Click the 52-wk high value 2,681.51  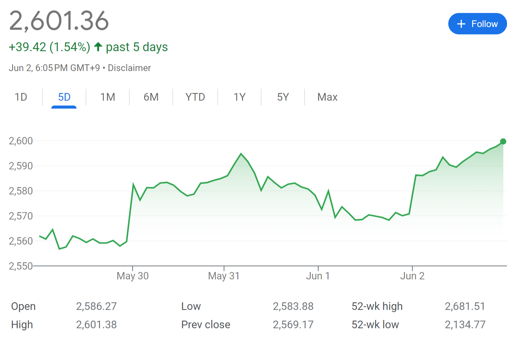(465, 306)
